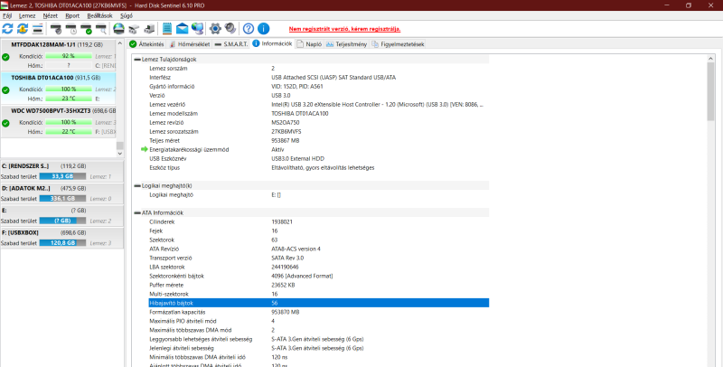The height and width of the screenshot is (367, 723).
Task: Click the hard disk with magnifier icon
Action: [x=101, y=29]
